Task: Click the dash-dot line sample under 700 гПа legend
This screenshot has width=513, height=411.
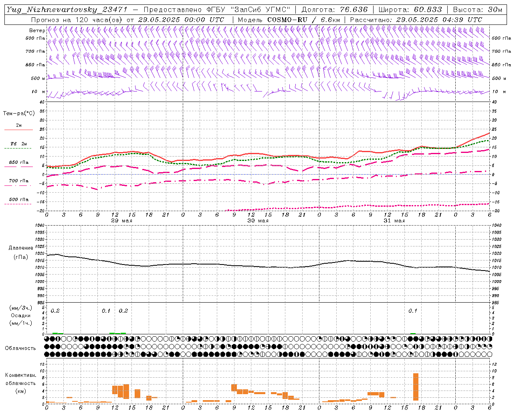Action: [x=18, y=185]
